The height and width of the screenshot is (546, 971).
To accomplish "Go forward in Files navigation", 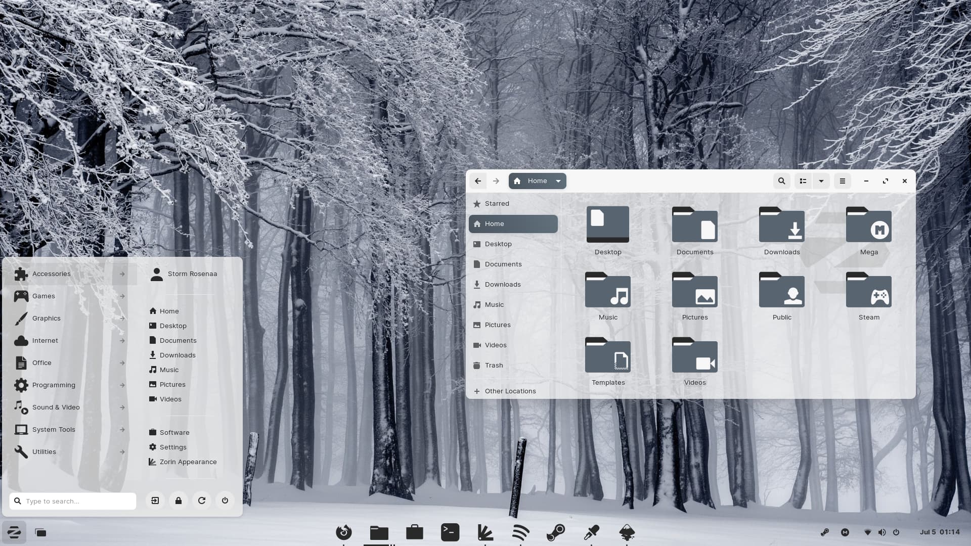I will (496, 181).
